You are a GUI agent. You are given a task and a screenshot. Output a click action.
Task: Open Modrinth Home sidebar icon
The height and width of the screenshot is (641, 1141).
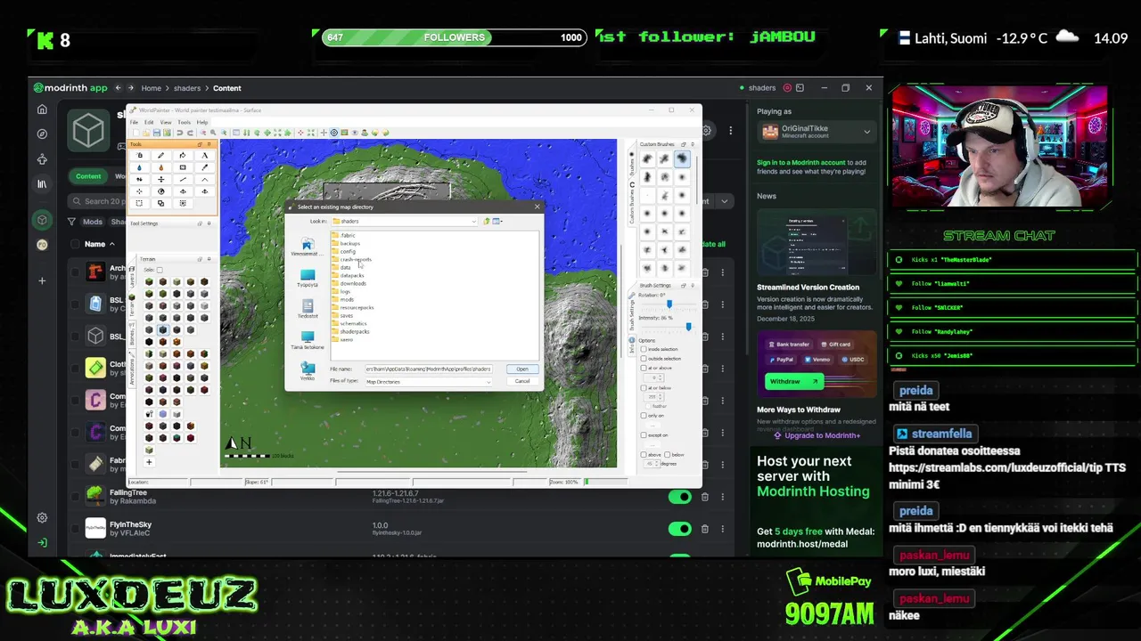tap(42, 110)
